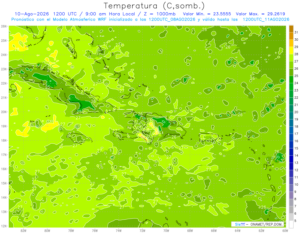Click "Valor Max. = 29.2619"

[261, 14]
